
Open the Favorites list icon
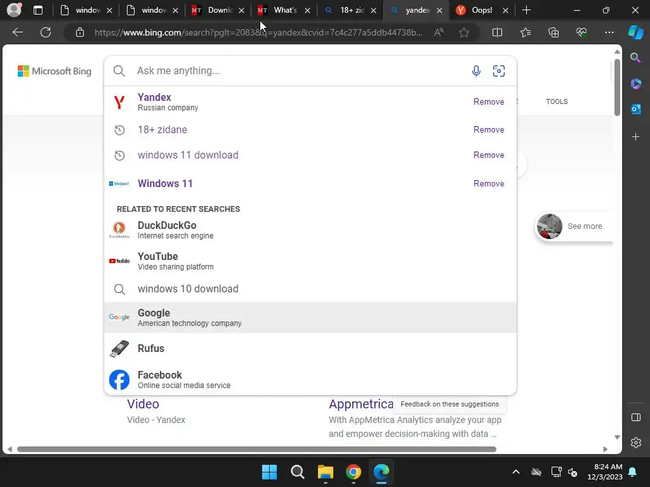coord(525,32)
